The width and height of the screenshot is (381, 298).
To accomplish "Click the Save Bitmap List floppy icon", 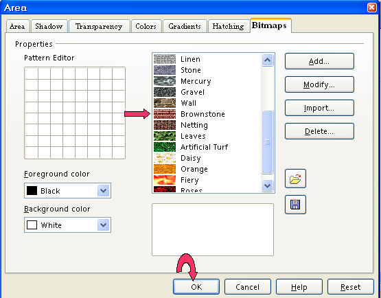I will point(295,205).
